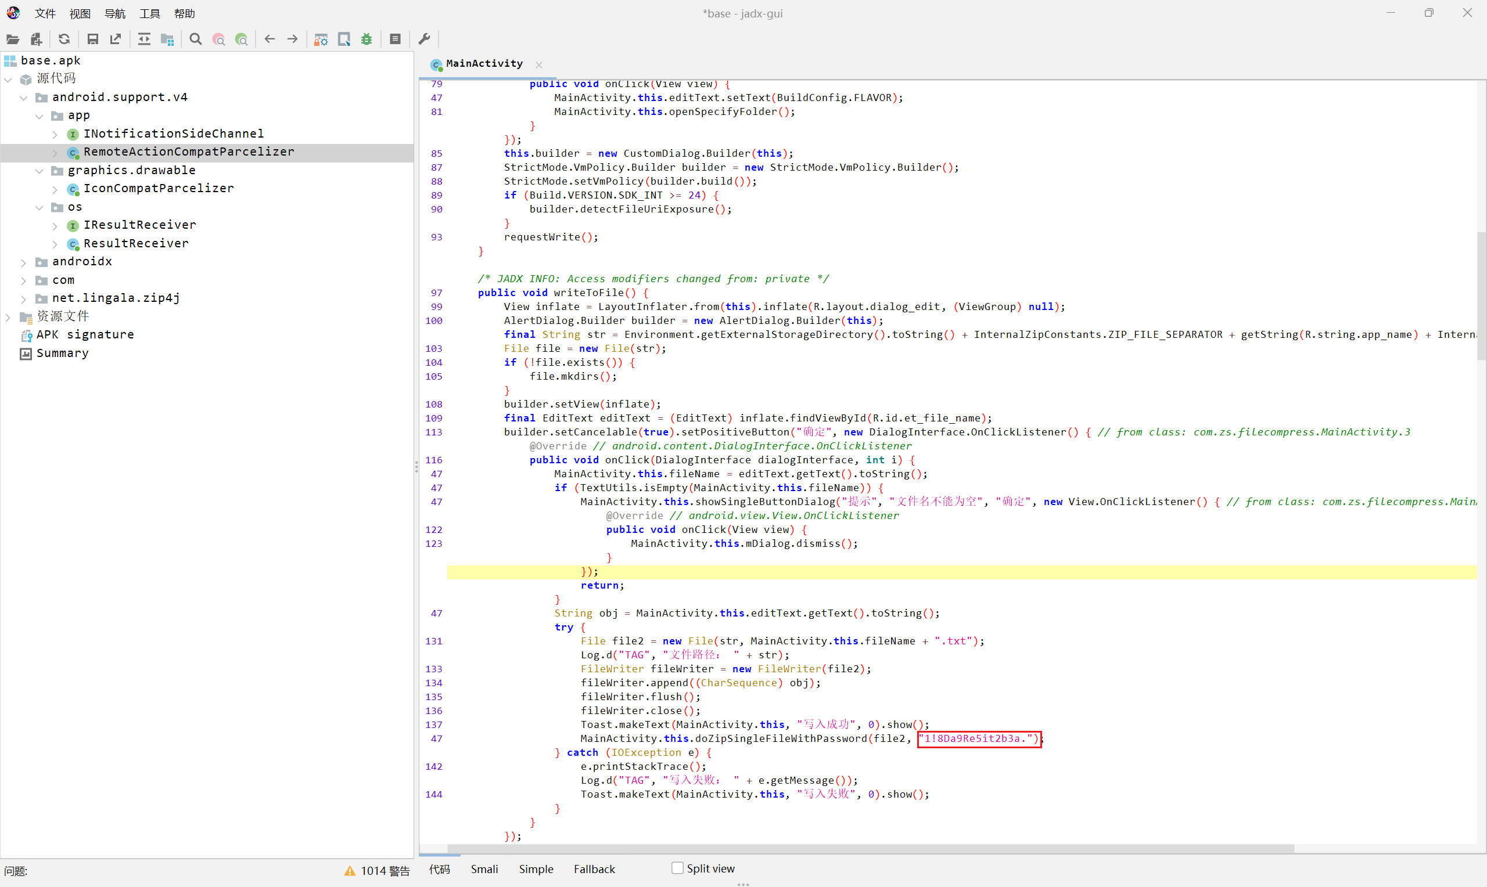Toggle flatten packages icon
Image resolution: width=1487 pixels, height=887 pixels.
tap(167, 39)
